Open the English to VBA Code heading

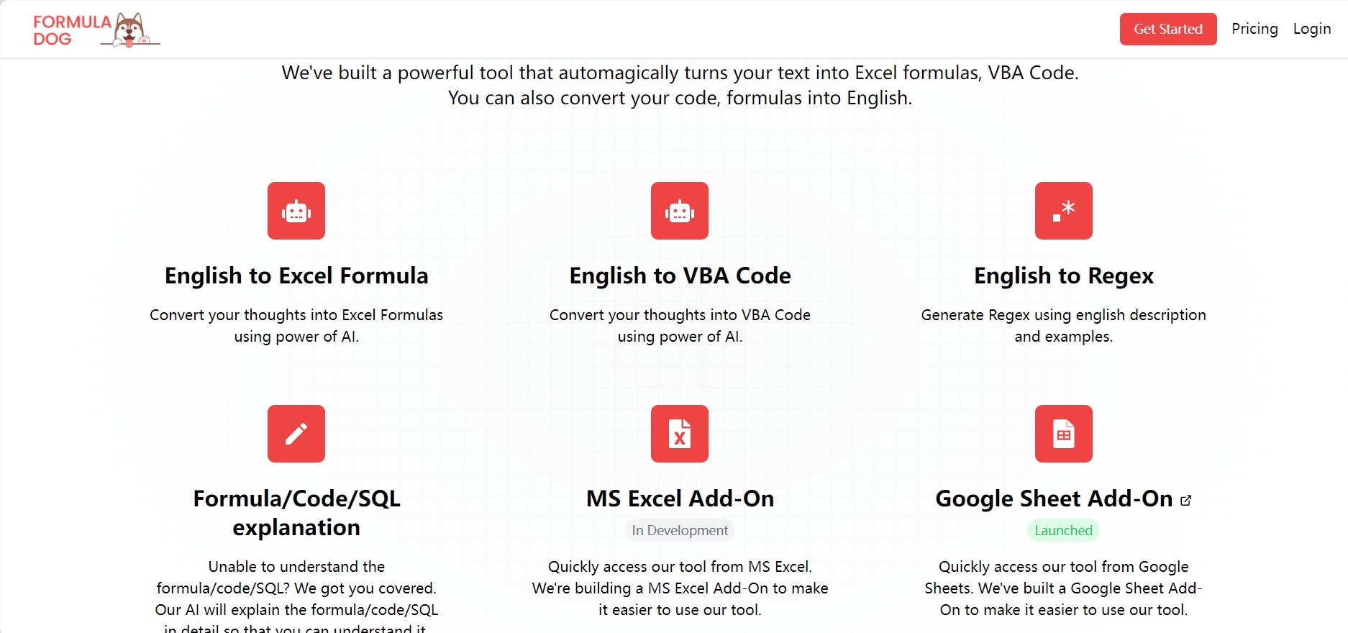coord(680,275)
